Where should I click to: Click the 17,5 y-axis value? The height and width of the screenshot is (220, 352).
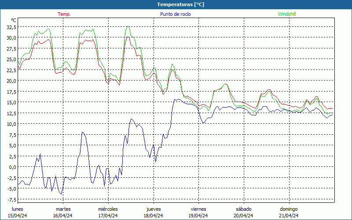11,92
